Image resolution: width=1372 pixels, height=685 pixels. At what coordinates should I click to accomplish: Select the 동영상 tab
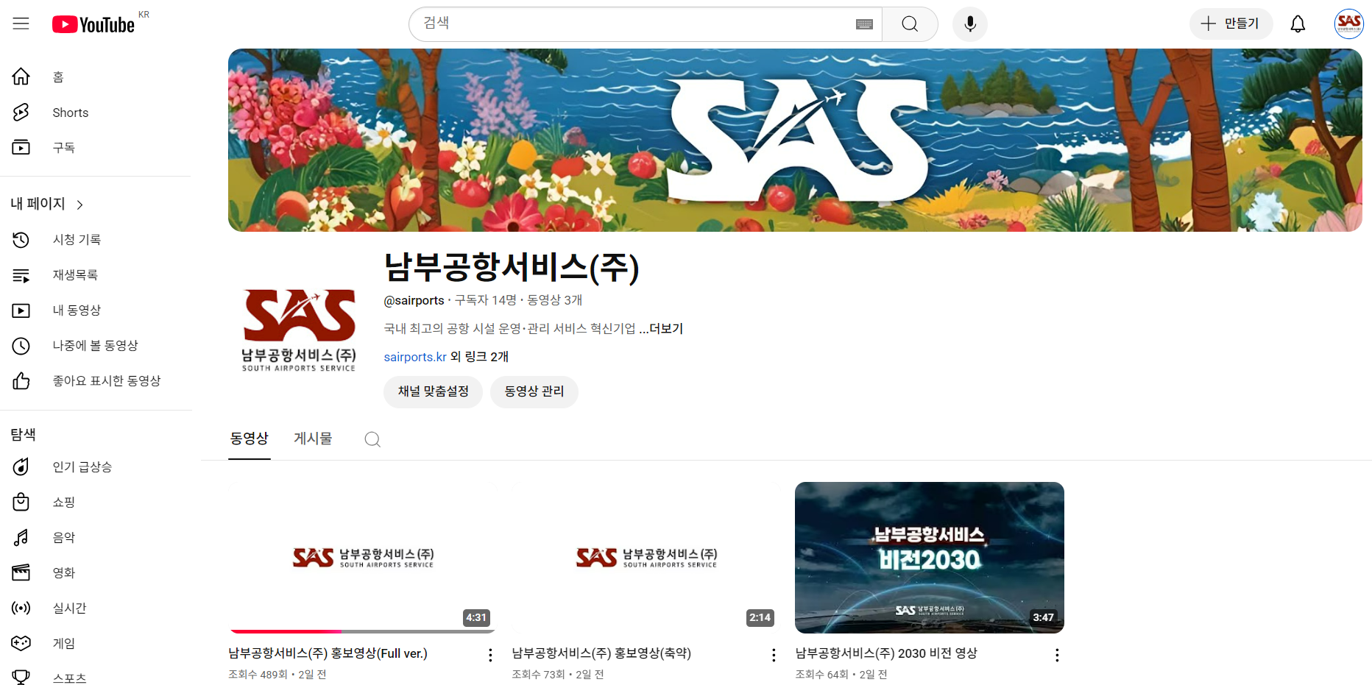pyautogui.click(x=250, y=439)
